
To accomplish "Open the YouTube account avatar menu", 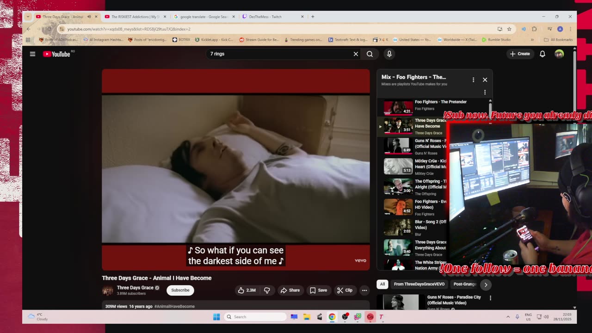I will (559, 54).
